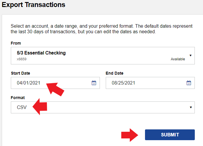The image size is (203, 146).
Task: Submit the export transactions form
Action: click(x=170, y=135)
